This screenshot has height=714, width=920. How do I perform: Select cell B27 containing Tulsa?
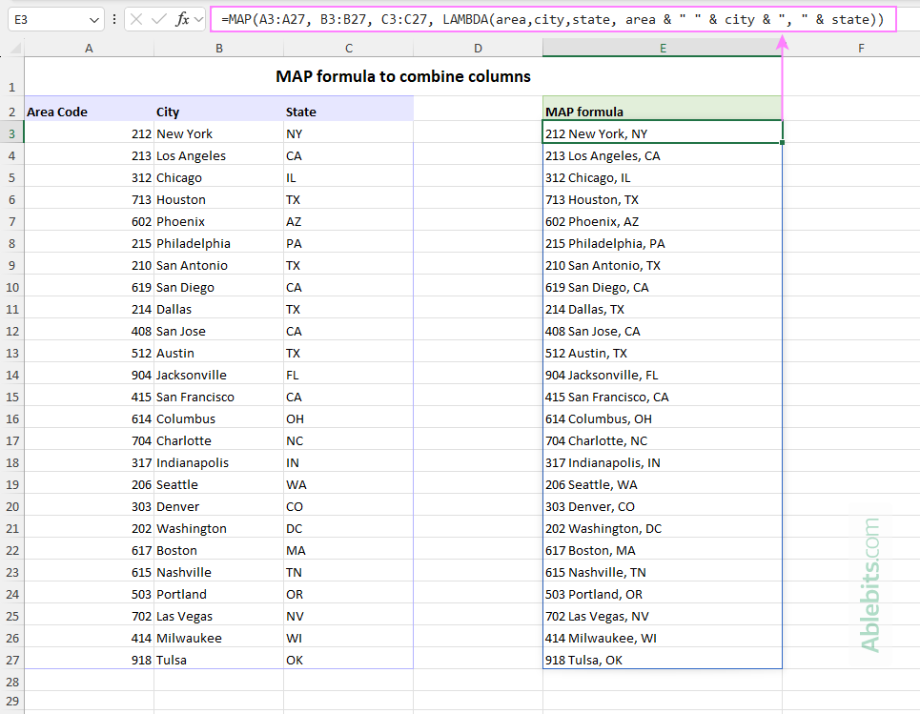pyautogui.click(x=218, y=660)
